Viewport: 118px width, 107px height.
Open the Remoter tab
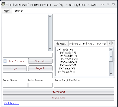tap(18, 11)
